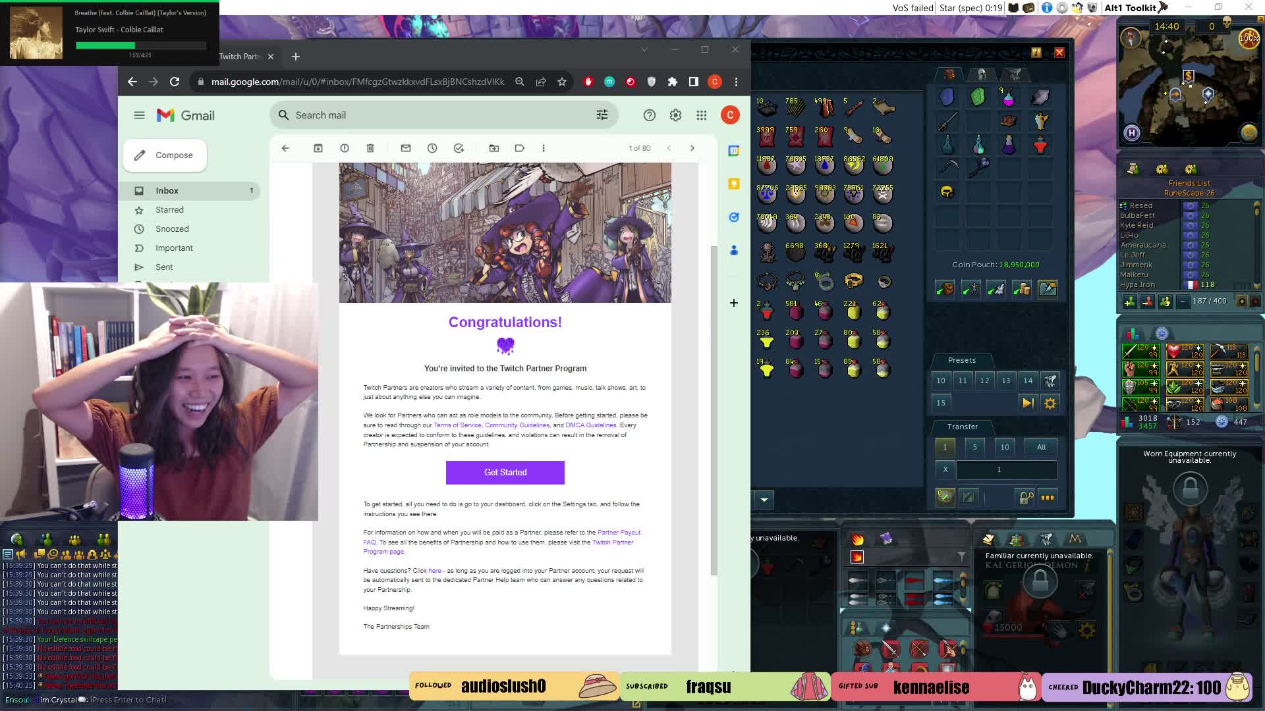The width and height of the screenshot is (1265, 711).
Task: Go to the next (older) email
Action: coord(692,148)
